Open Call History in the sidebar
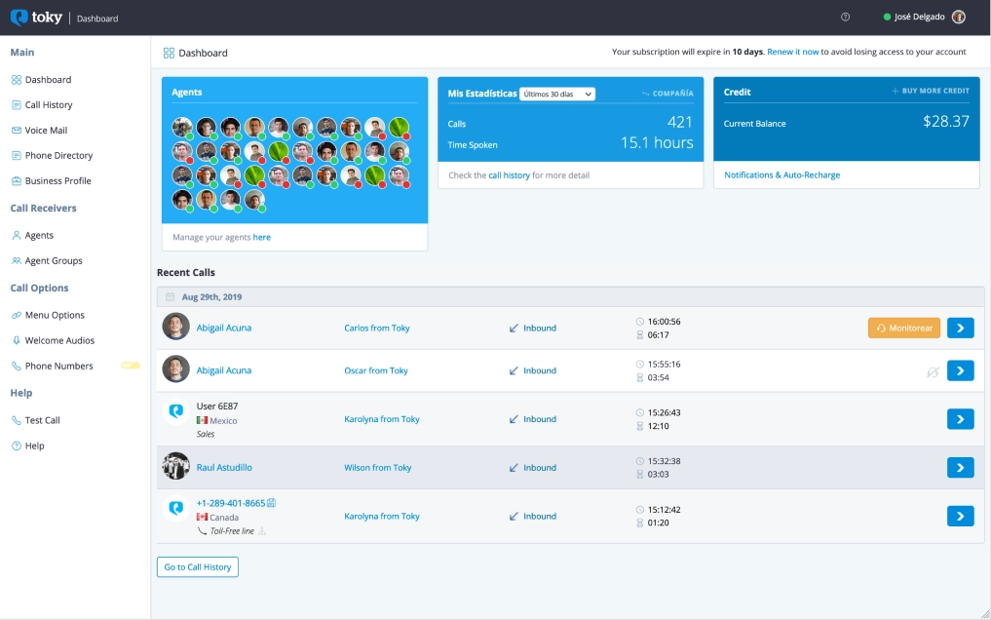This screenshot has width=991, height=620. (48, 105)
